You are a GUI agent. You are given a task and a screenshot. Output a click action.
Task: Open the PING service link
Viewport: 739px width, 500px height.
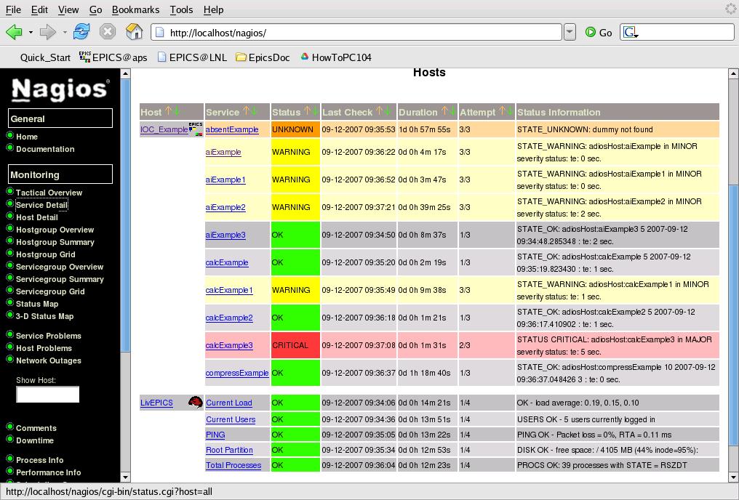click(215, 435)
